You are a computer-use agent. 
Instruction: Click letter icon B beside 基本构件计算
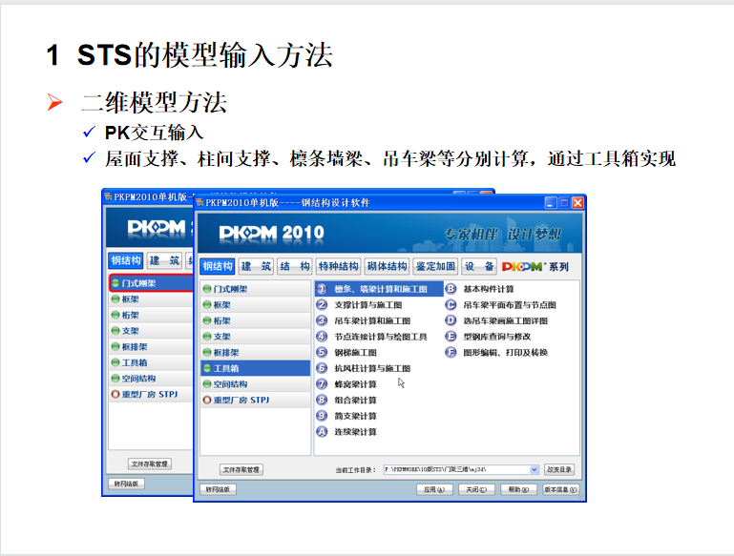click(x=451, y=289)
